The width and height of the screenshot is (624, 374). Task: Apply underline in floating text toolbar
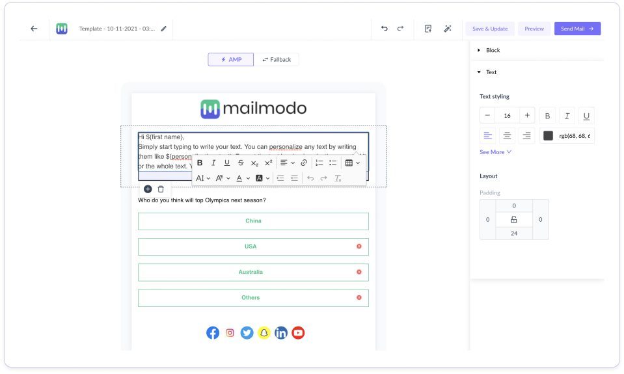[227, 163]
